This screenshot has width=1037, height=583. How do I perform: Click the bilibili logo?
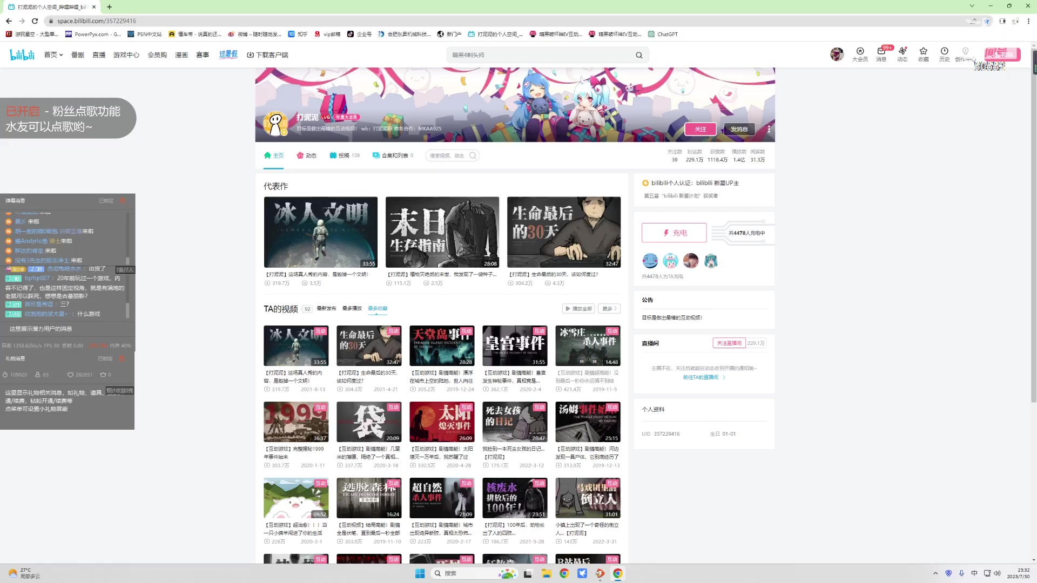tap(22, 55)
